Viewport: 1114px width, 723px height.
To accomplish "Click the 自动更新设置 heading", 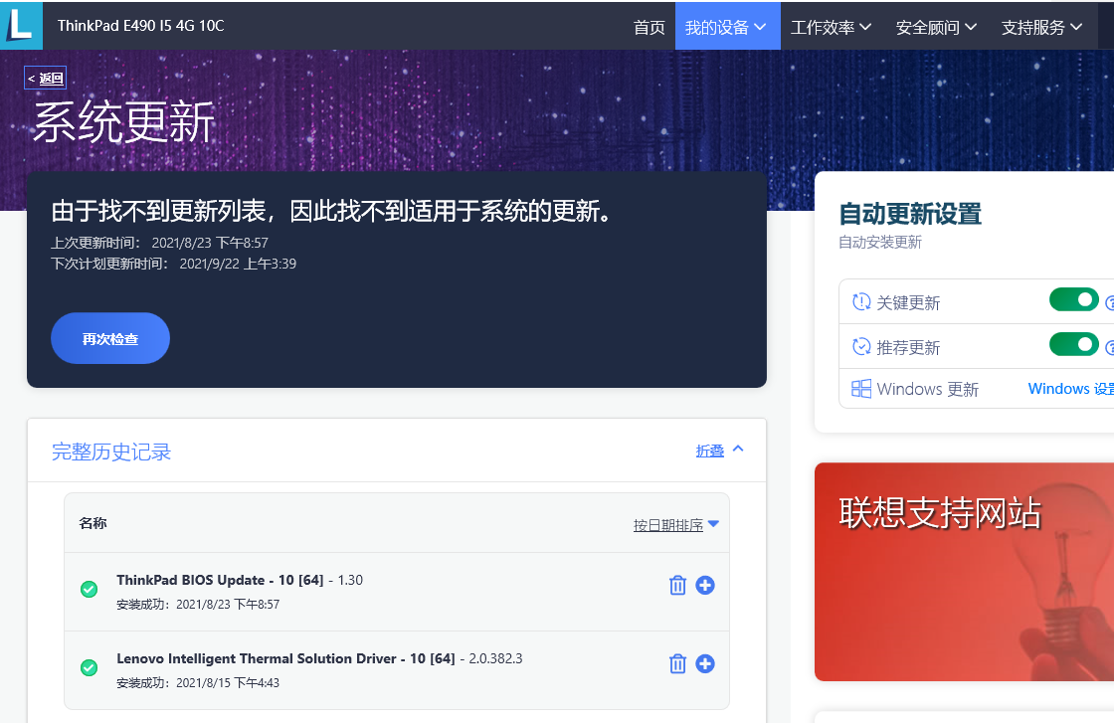I will tap(910, 213).
